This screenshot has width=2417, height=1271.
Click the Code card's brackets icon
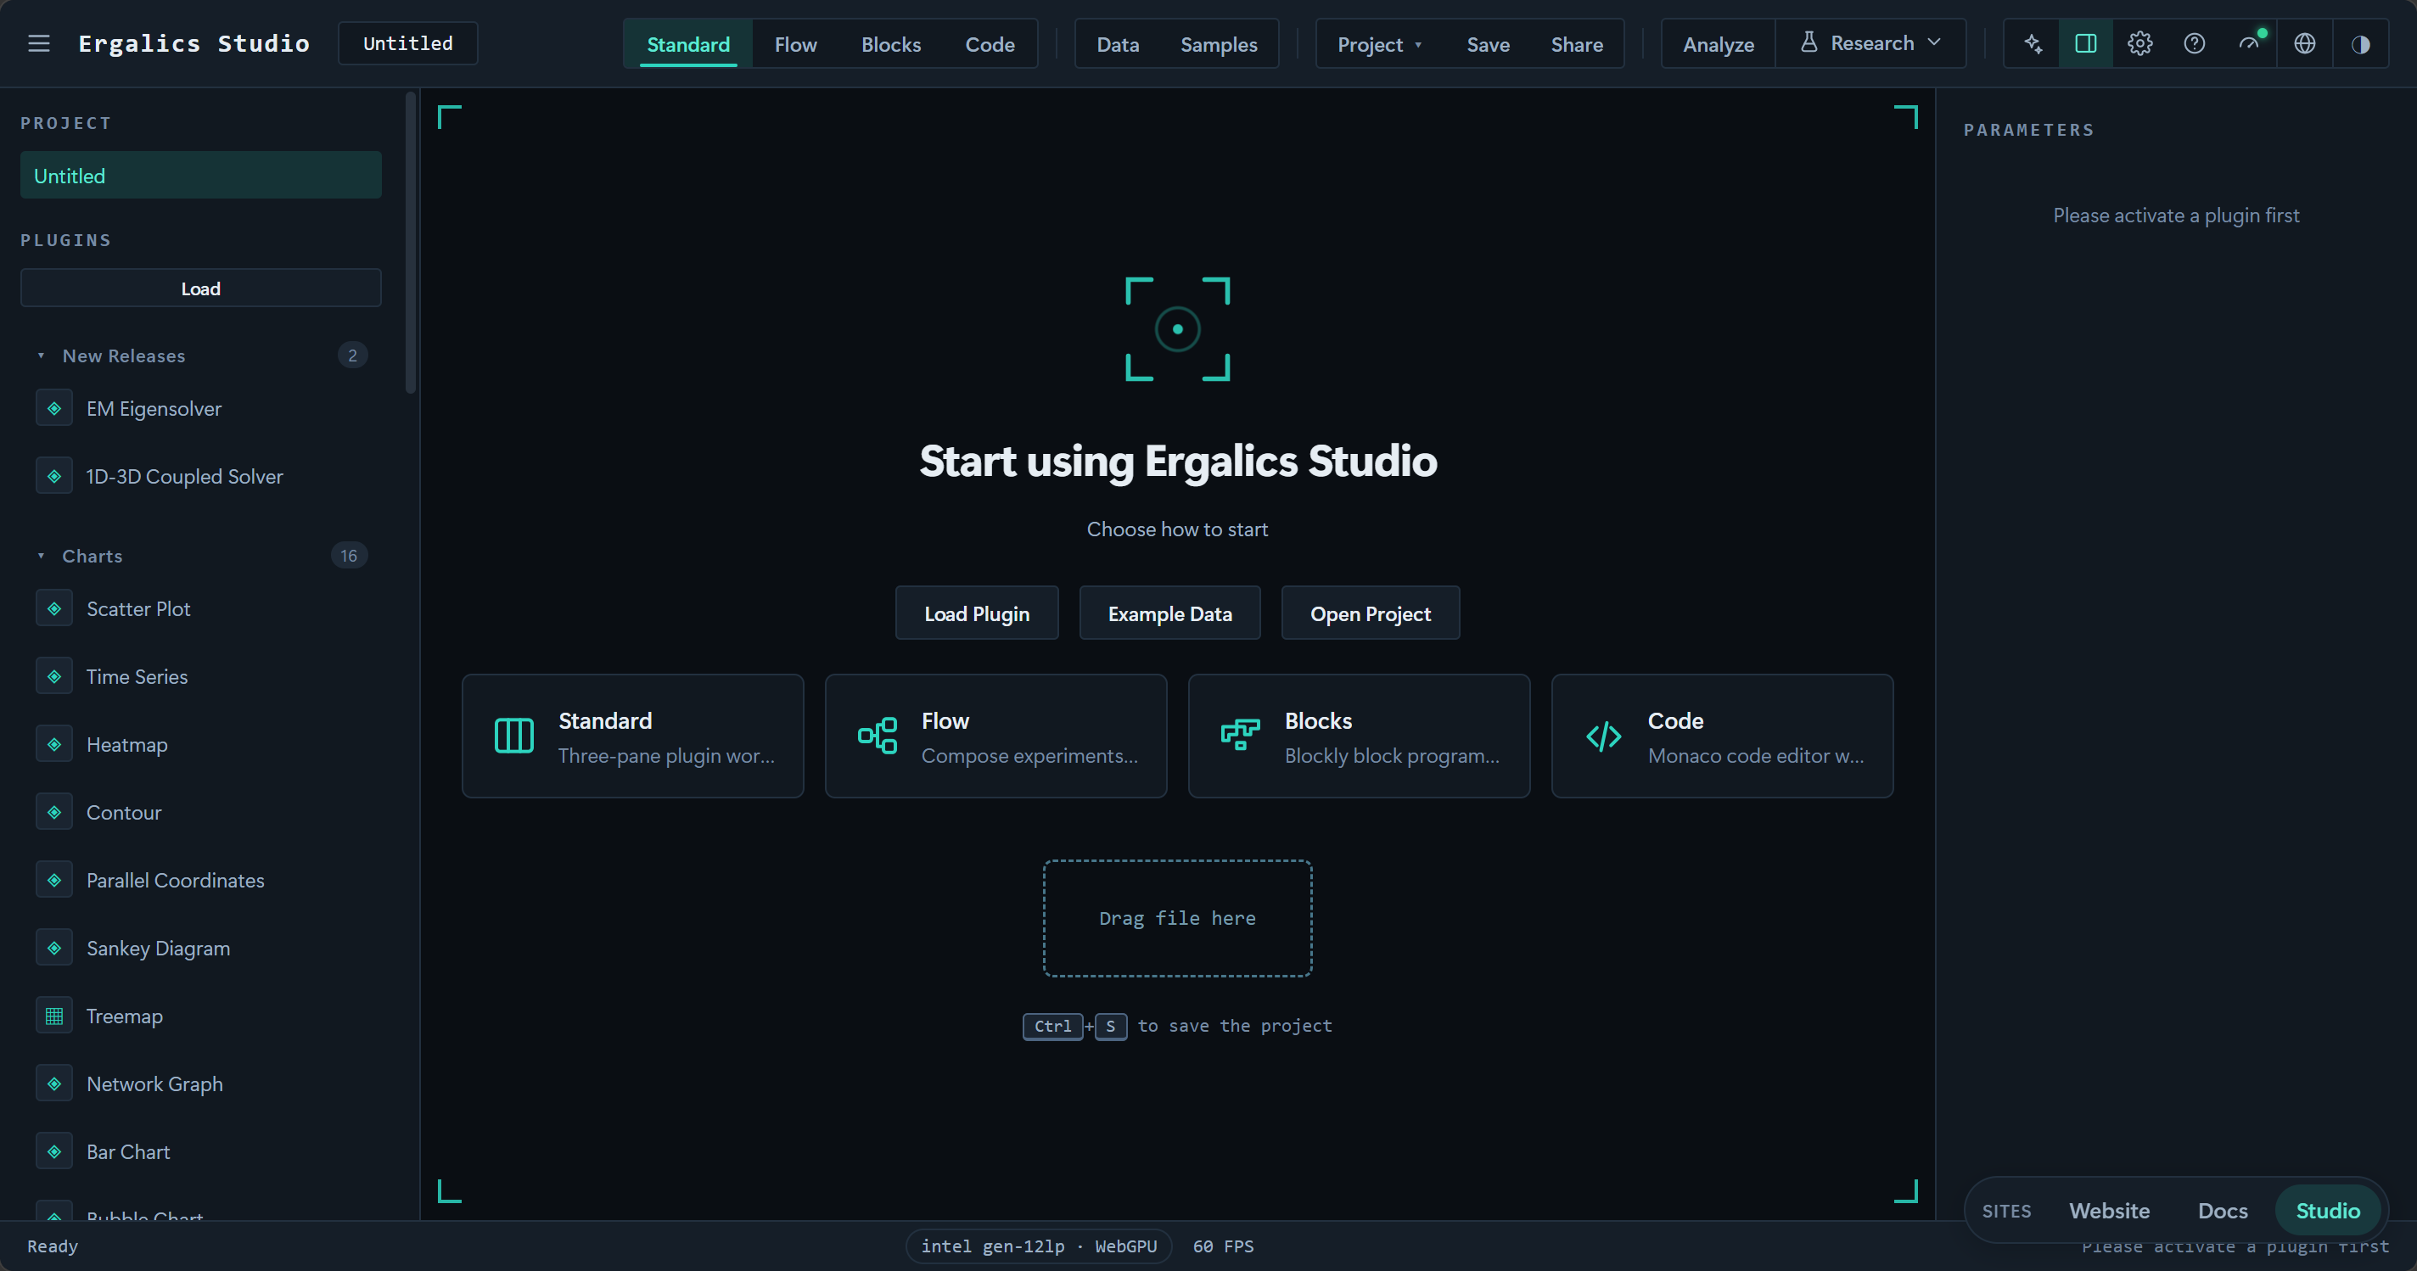[x=1603, y=736]
